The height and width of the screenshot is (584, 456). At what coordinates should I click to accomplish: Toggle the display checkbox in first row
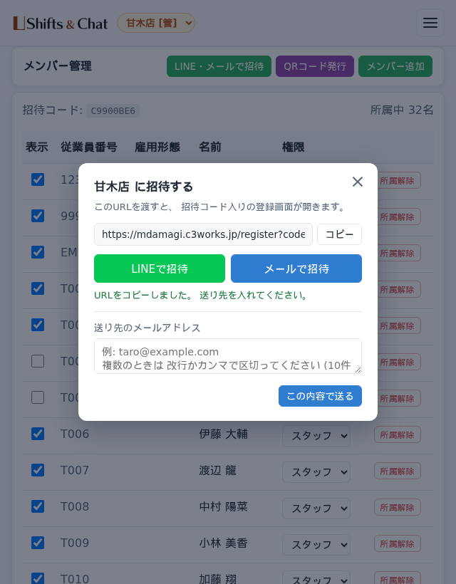(38, 179)
